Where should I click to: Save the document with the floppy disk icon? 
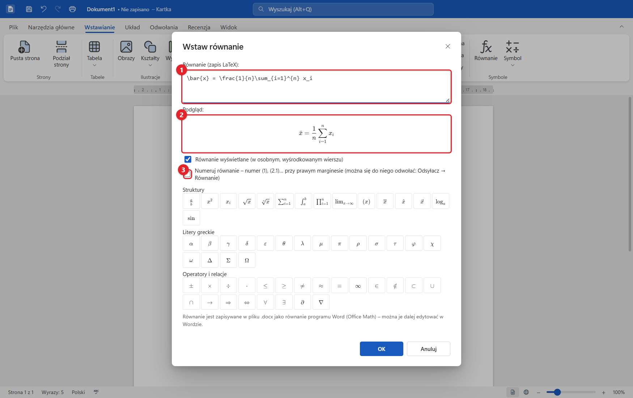pyautogui.click(x=29, y=9)
